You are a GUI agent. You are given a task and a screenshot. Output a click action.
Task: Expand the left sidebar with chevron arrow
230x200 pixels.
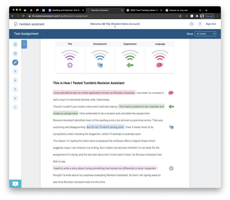24,44
